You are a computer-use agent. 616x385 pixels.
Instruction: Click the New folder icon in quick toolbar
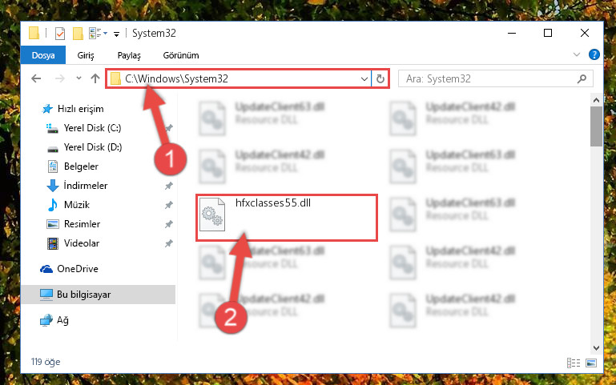78,34
